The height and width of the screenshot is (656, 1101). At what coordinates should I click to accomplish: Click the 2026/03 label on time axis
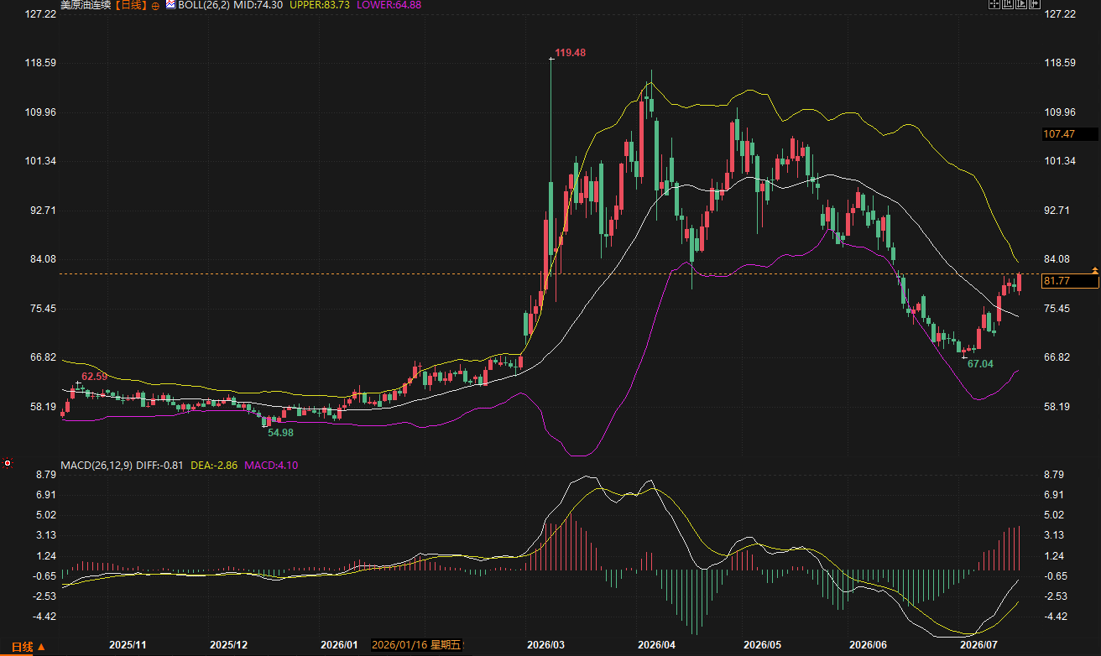pyautogui.click(x=544, y=645)
